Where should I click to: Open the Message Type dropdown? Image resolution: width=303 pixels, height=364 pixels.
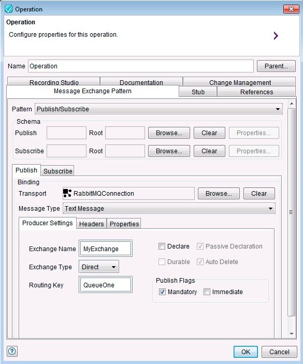[169, 209]
